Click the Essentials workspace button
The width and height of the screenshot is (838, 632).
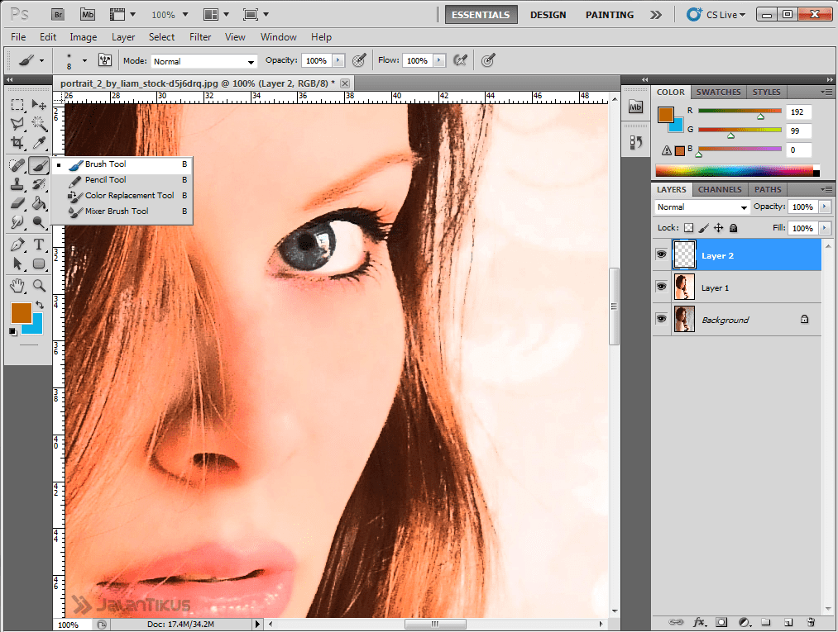[x=481, y=14]
